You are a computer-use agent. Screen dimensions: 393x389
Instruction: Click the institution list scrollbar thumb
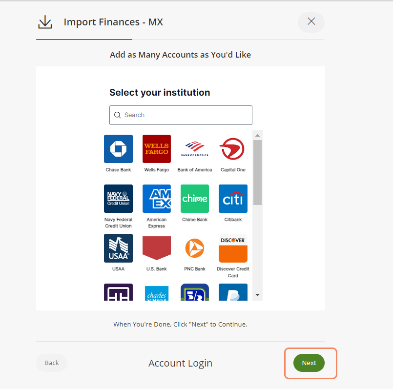pos(257,172)
